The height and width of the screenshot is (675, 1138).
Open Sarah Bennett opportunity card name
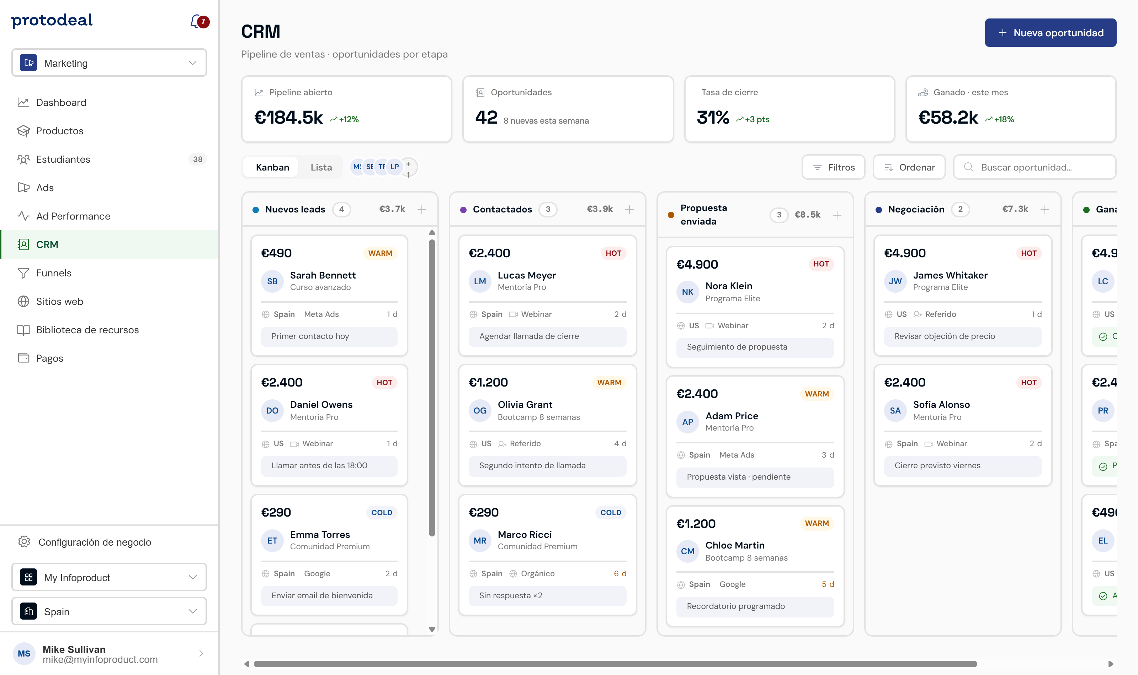pyautogui.click(x=323, y=275)
